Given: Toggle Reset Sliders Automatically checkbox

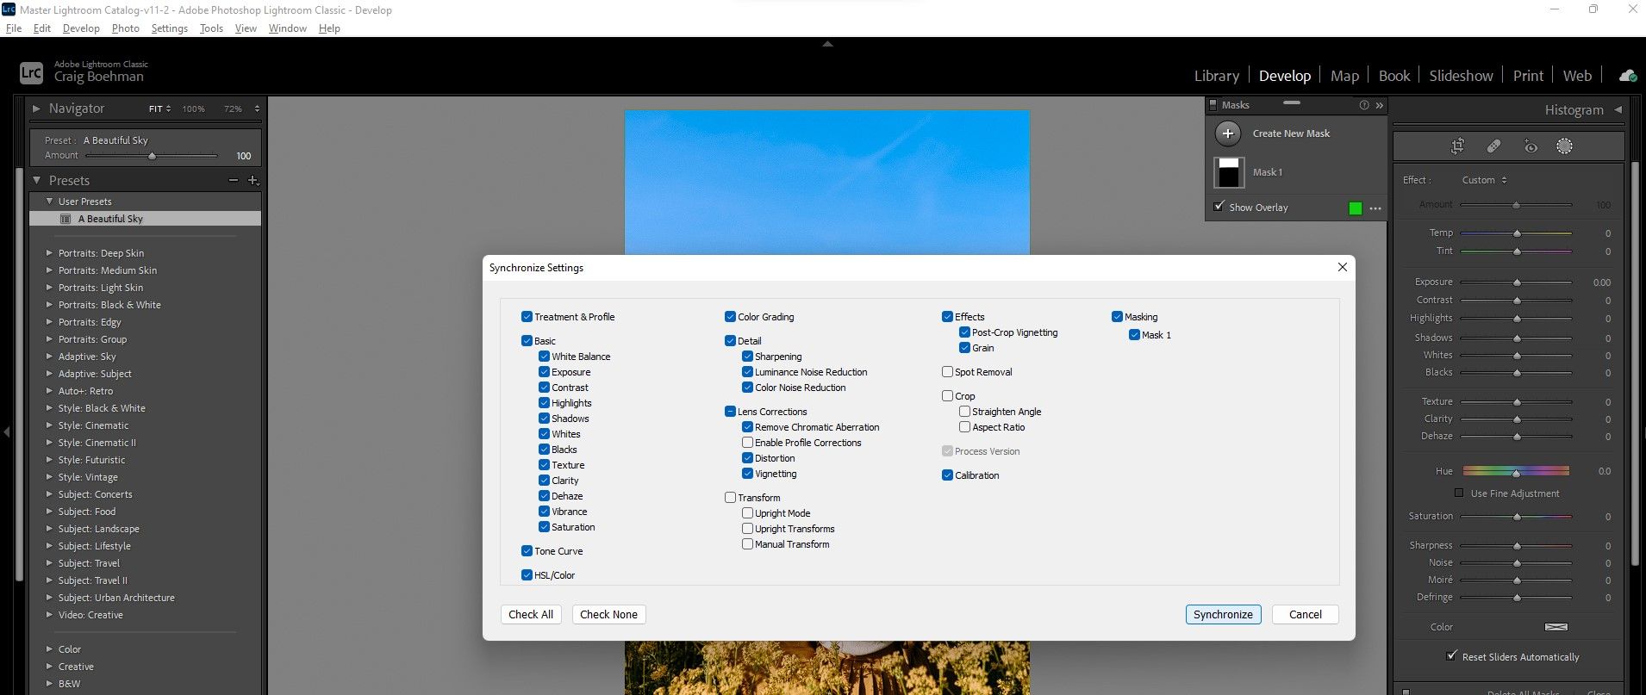Looking at the screenshot, I should (1451, 655).
